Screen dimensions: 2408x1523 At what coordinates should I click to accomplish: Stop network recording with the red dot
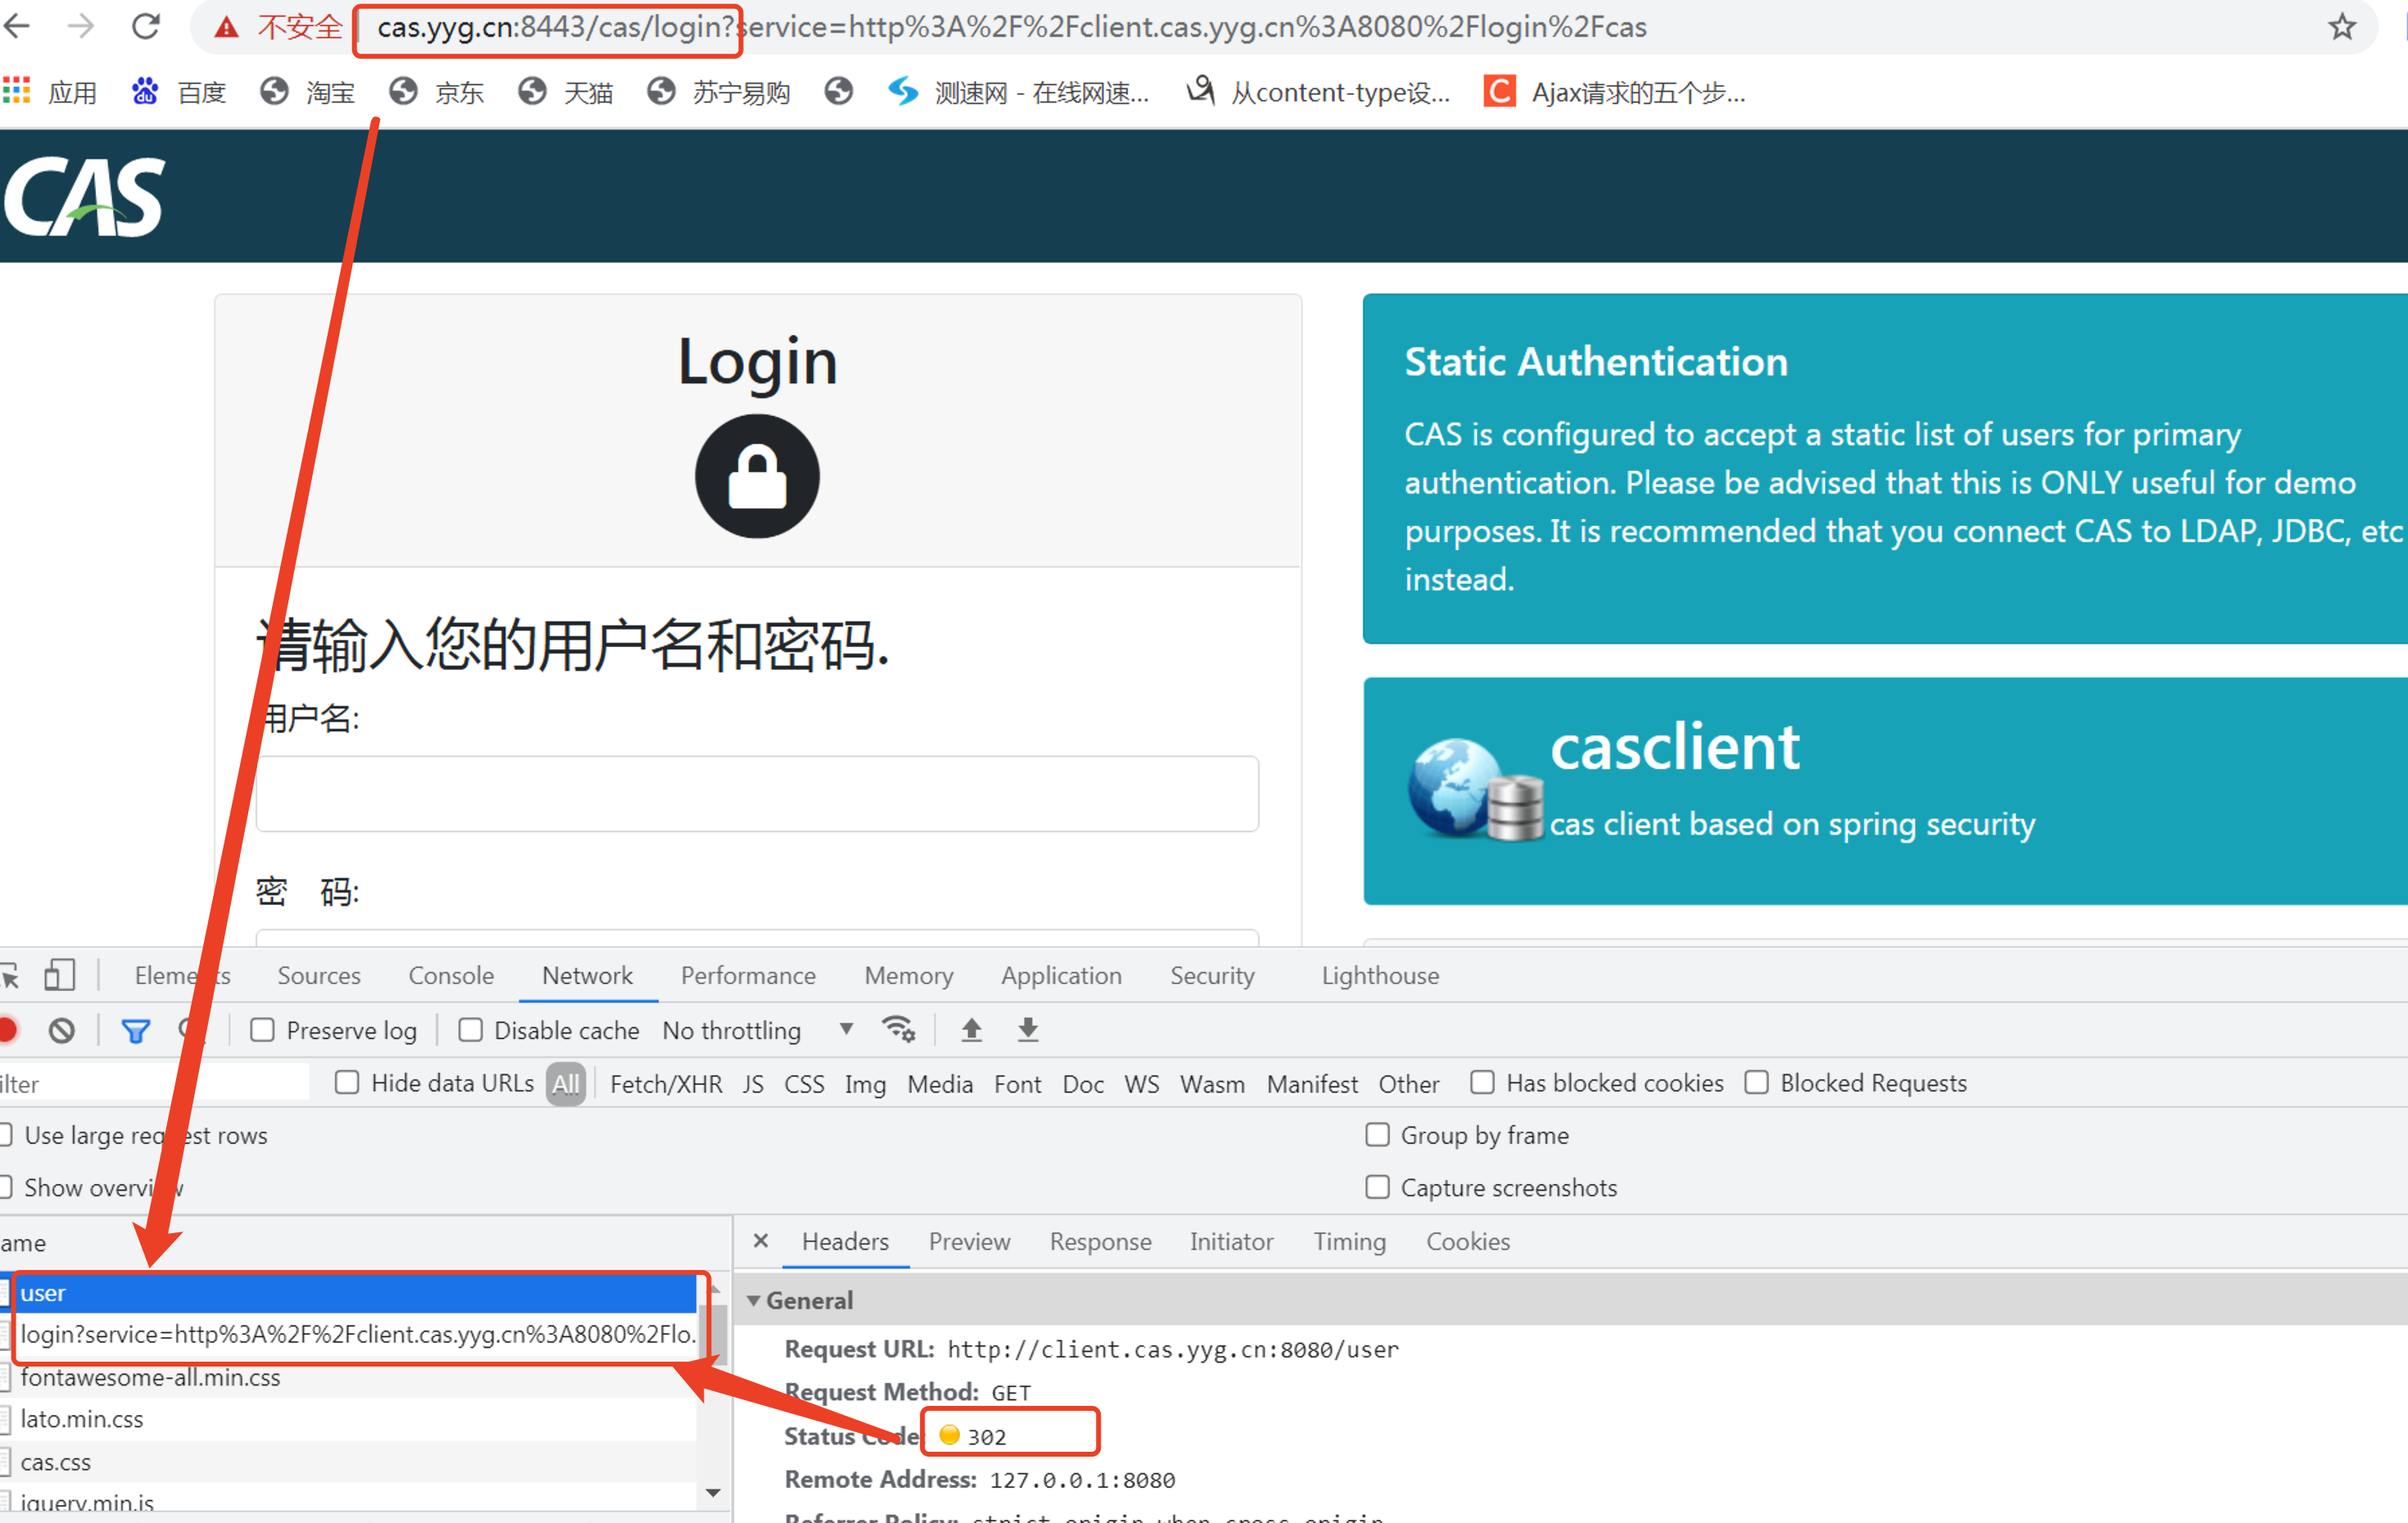(x=9, y=1029)
